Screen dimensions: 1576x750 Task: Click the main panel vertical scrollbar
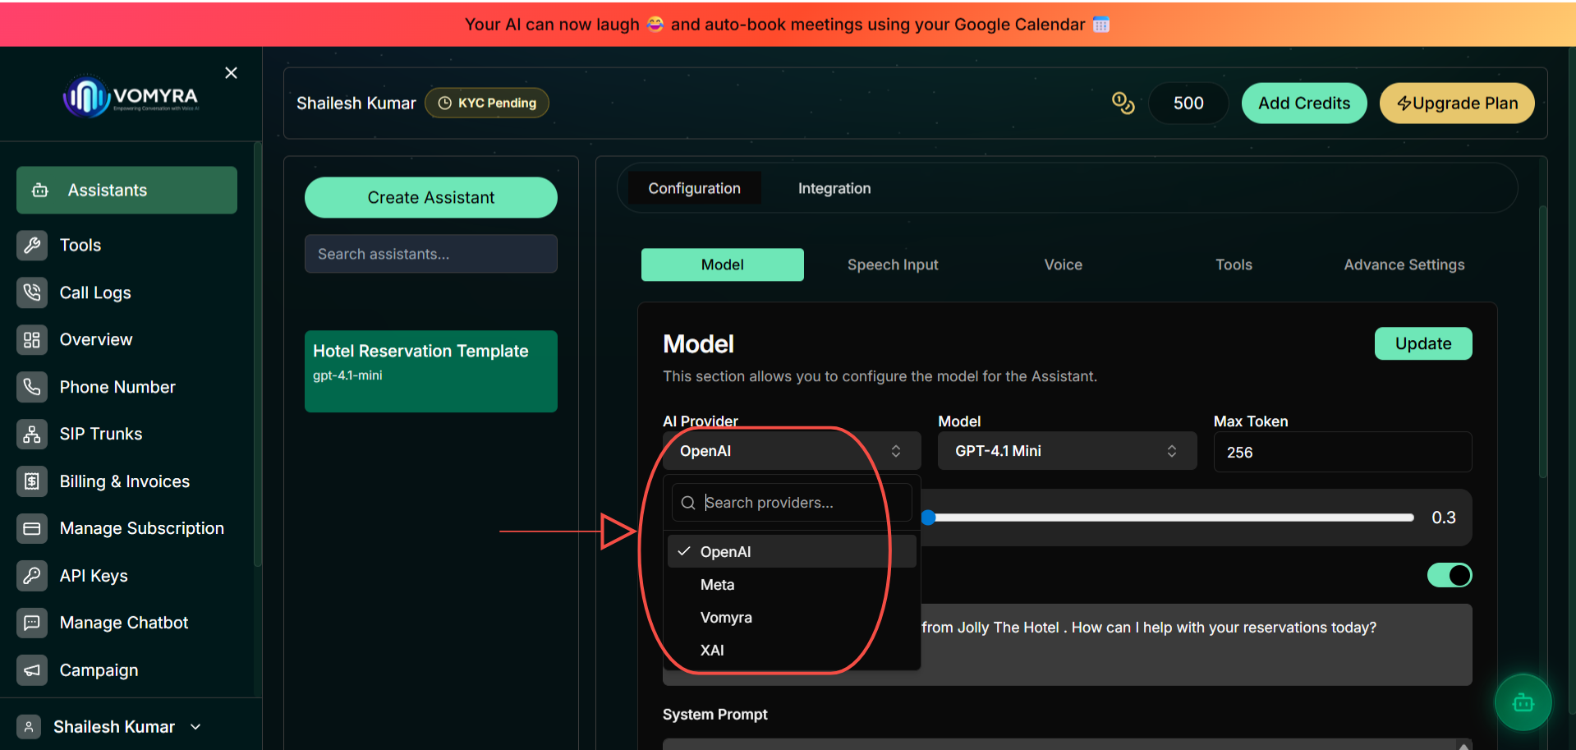[1542, 341]
